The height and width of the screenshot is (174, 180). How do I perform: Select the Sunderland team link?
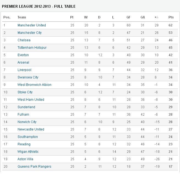[x=26, y=107]
